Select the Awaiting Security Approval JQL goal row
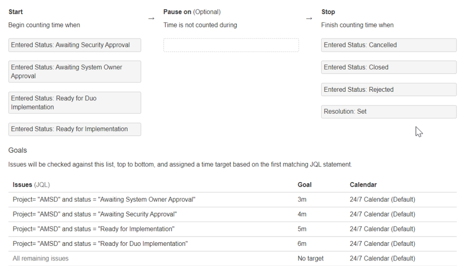Viewport: 459px width, 266px height. click(x=232, y=214)
